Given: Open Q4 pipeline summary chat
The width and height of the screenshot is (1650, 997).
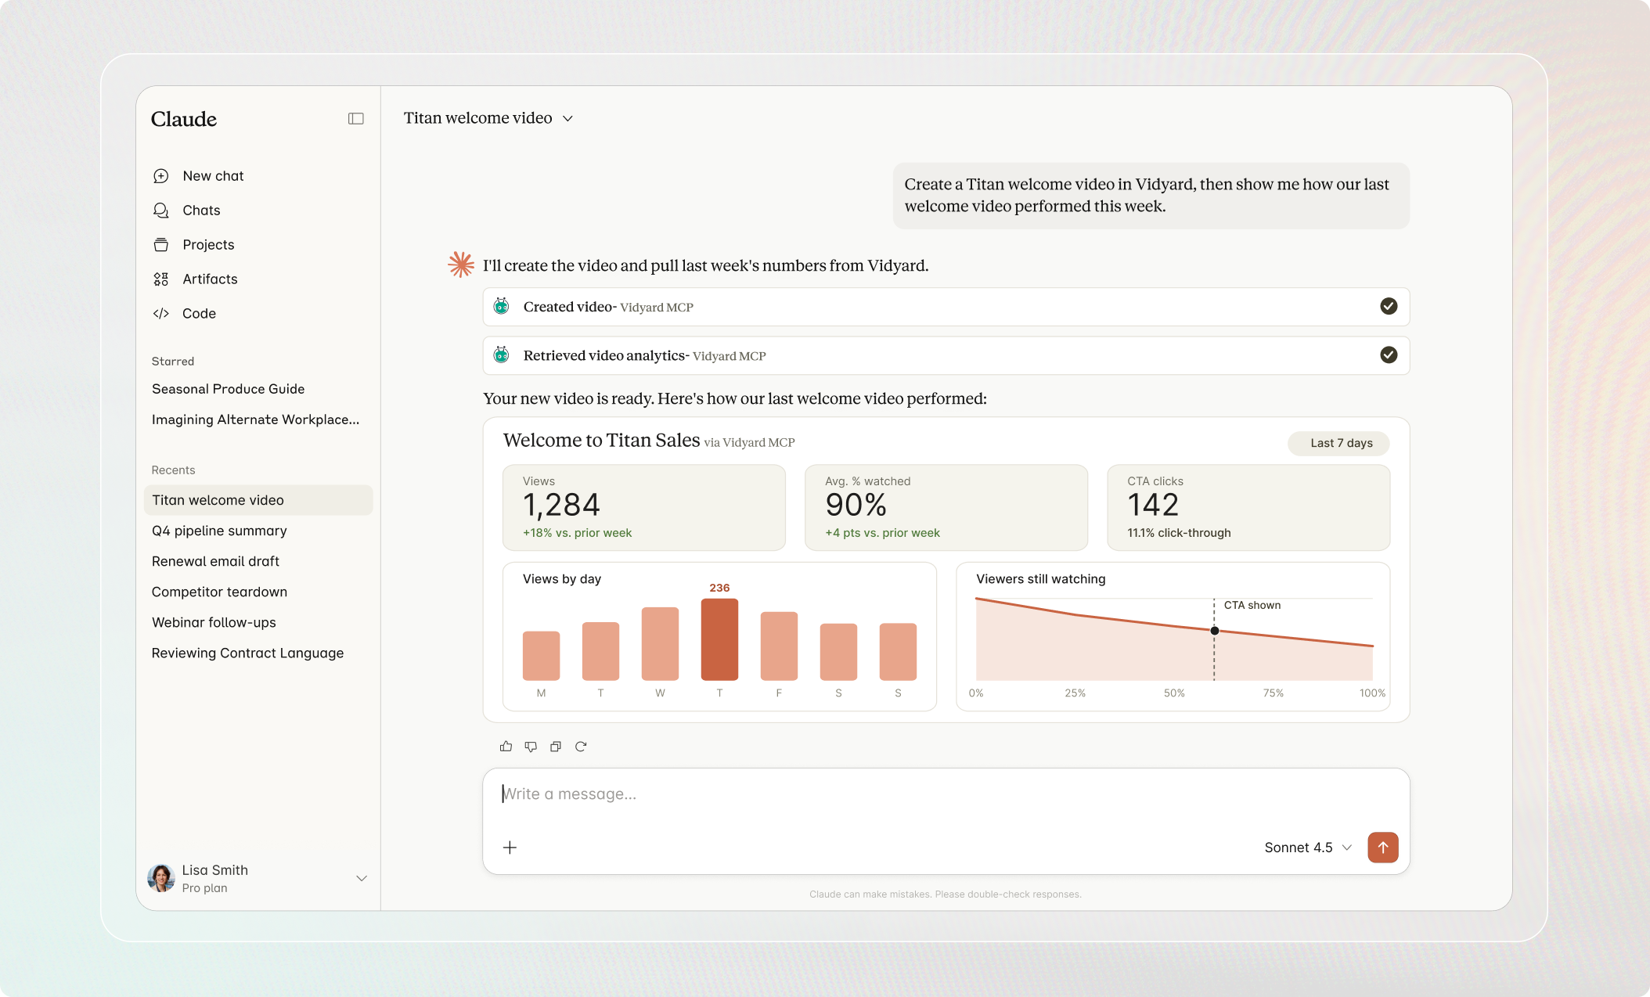Looking at the screenshot, I should click(219, 531).
